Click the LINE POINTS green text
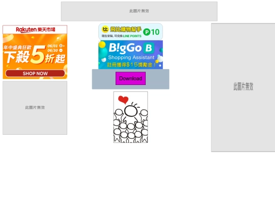This screenshot has width=275, height=206. tap(132, 36)
